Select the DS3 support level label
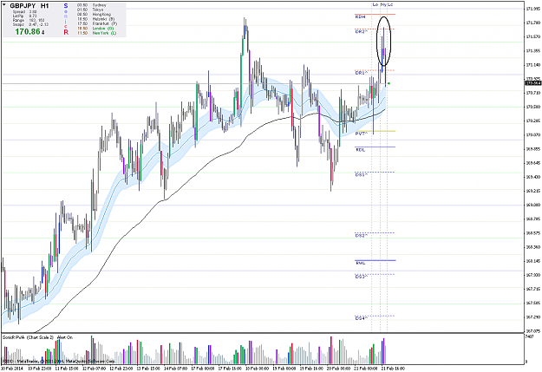The width and height of the screenshot is (542, 372). pos(361,277)
